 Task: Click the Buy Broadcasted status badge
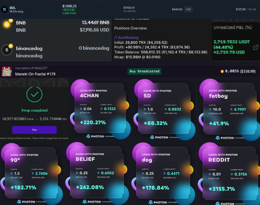(x=144, y=71)
